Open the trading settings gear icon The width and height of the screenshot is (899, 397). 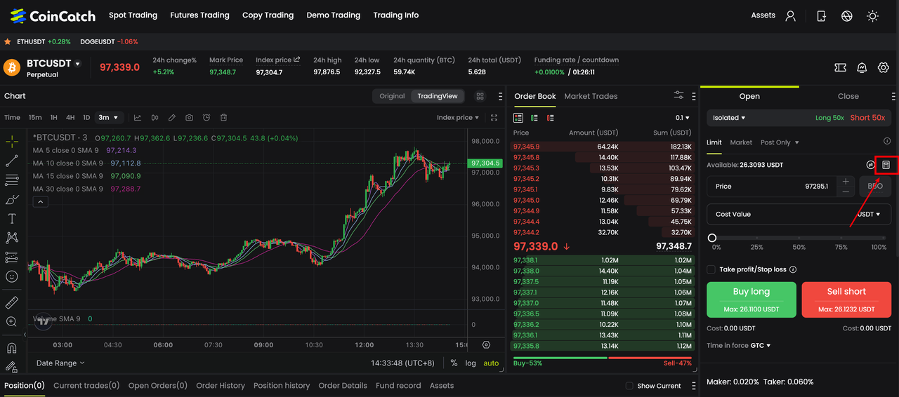click(x=884, y=67)
